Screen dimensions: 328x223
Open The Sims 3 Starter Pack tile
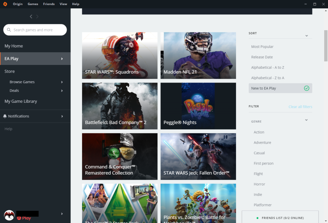[x=120, y=203]
